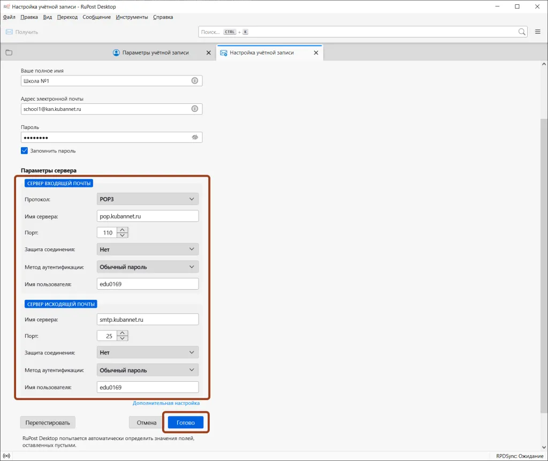The image size is (548, 461).
Task: Click СЕРВЕР ВХОДЯЩЕЙ ПОЧТЫ label
Action: pyautogui.click(x=59, y=183)
